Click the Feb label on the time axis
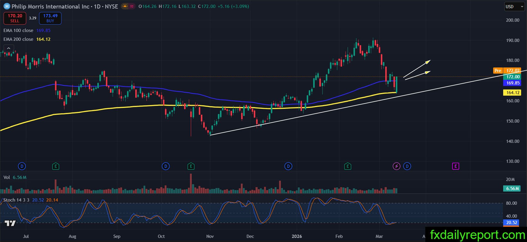 (x=339, y=236)
